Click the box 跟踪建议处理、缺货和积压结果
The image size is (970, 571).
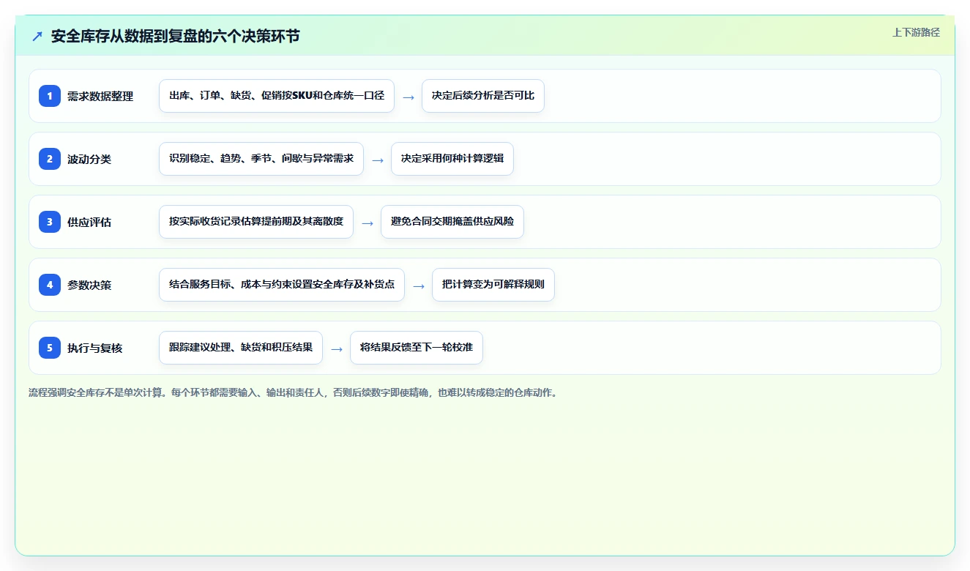[x=241, y=348]
